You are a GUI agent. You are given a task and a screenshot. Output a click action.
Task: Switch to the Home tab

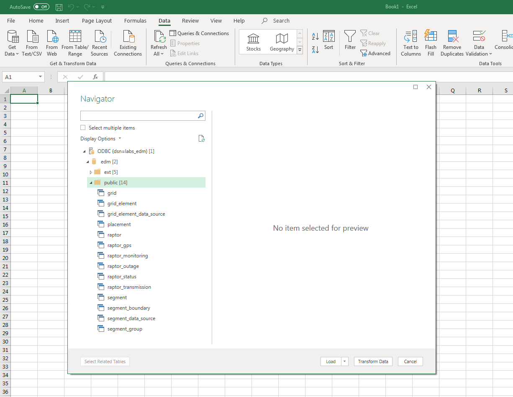pos(36,21)
